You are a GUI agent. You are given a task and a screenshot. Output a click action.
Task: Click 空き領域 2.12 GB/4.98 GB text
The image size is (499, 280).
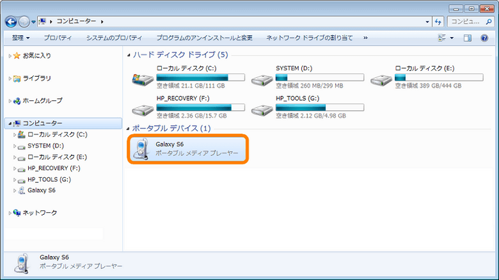click(311, 116)
